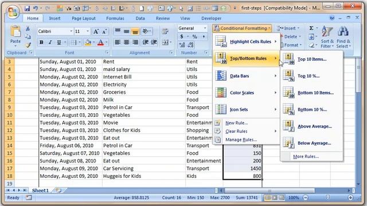Decrease the cell indent
Screen dimensions: 367x206
[145, 42]
